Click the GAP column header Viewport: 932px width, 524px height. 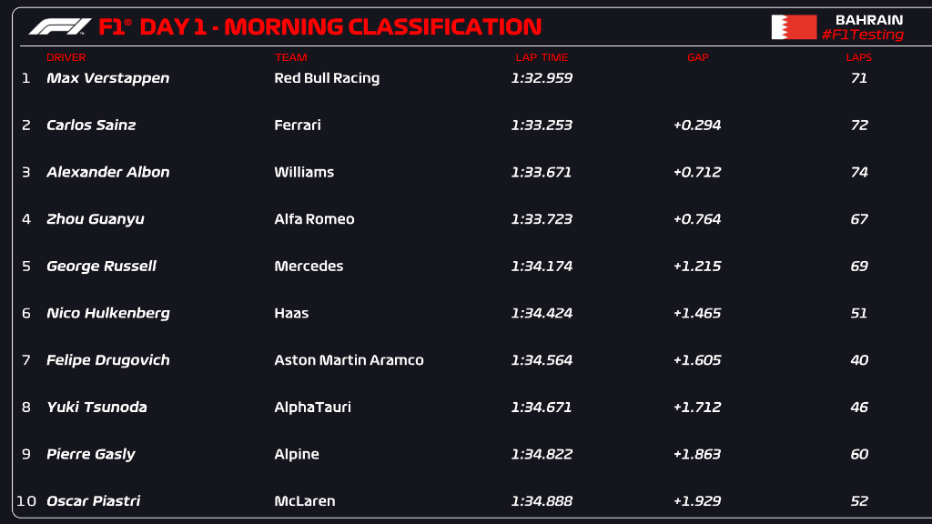(x=697, y=57)
